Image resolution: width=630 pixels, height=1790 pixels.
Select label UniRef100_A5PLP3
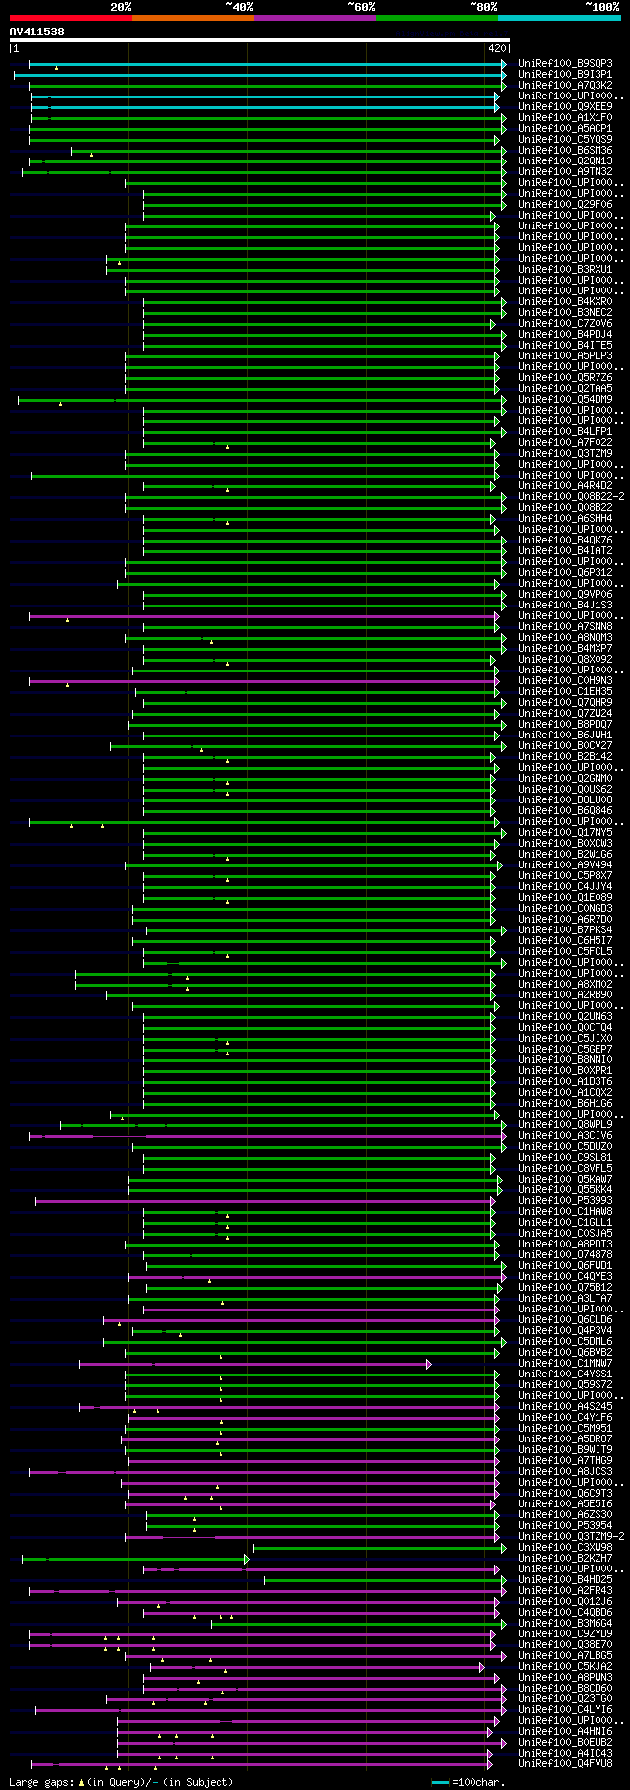click(565, 355)
